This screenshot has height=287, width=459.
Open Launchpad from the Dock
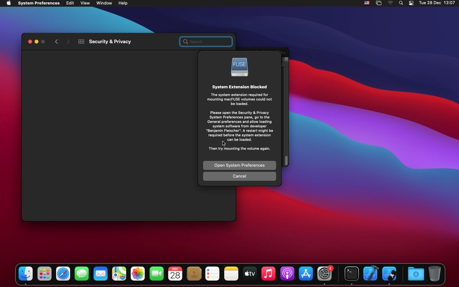(44, 274)
